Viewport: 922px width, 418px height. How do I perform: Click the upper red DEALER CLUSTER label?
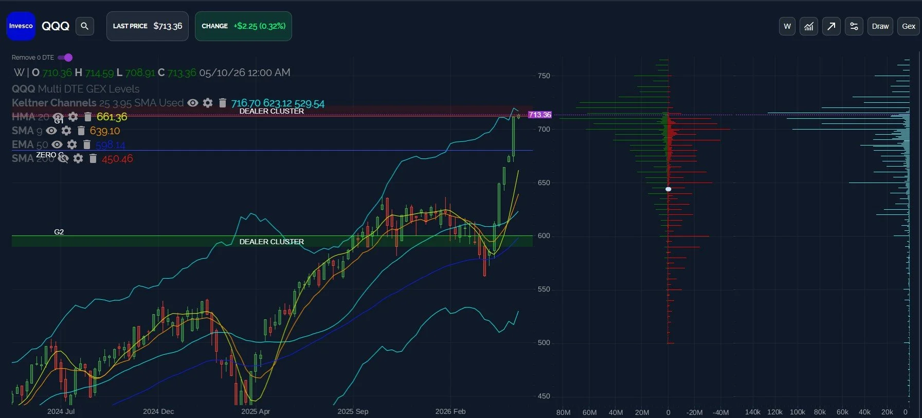[272, 111]
